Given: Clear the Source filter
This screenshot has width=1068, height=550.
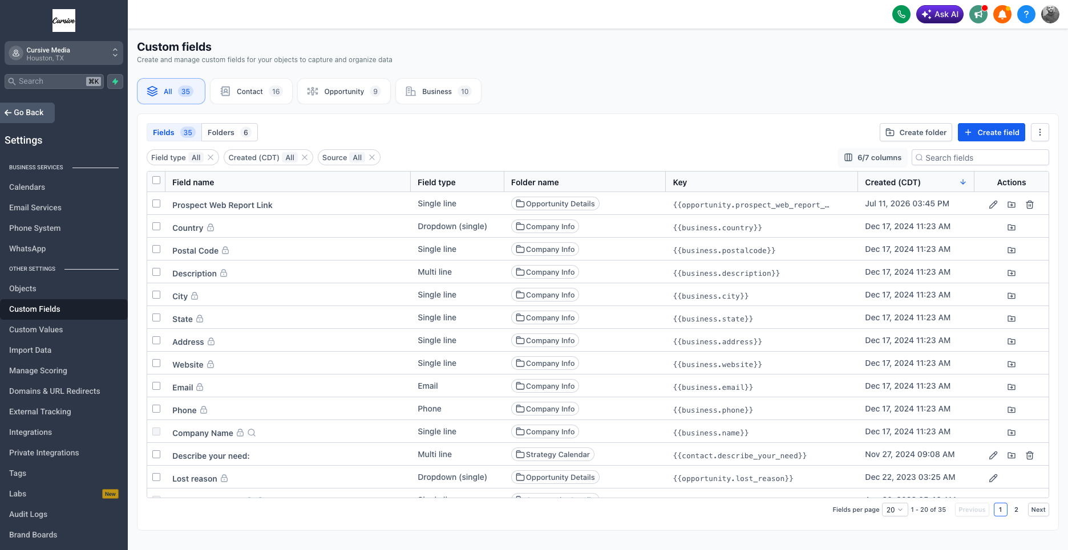Looking at the screenshot, I should 372,157.
